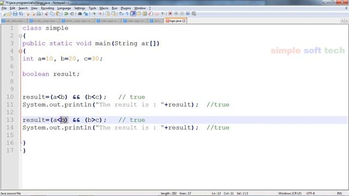Save the recorded macro icon

194,14
